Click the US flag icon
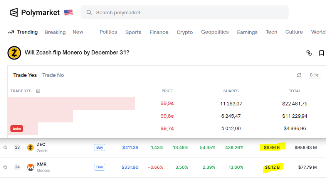The image size is (326, 178). click(x=69, y=12)
